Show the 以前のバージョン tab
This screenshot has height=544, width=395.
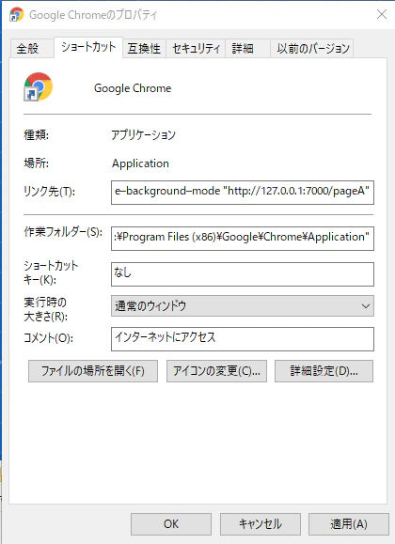[x=312, y=49]
